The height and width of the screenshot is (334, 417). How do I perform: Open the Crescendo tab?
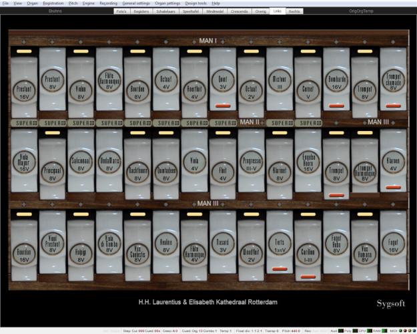point(239,11)
